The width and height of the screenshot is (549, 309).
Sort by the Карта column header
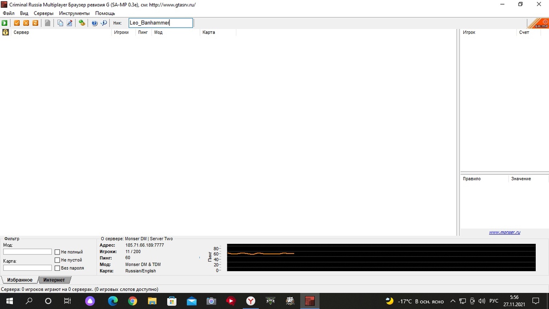tap(218, 32)
